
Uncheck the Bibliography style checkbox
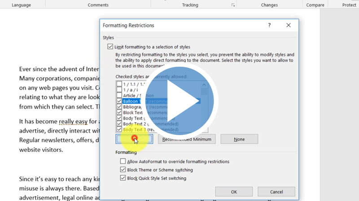119,107
